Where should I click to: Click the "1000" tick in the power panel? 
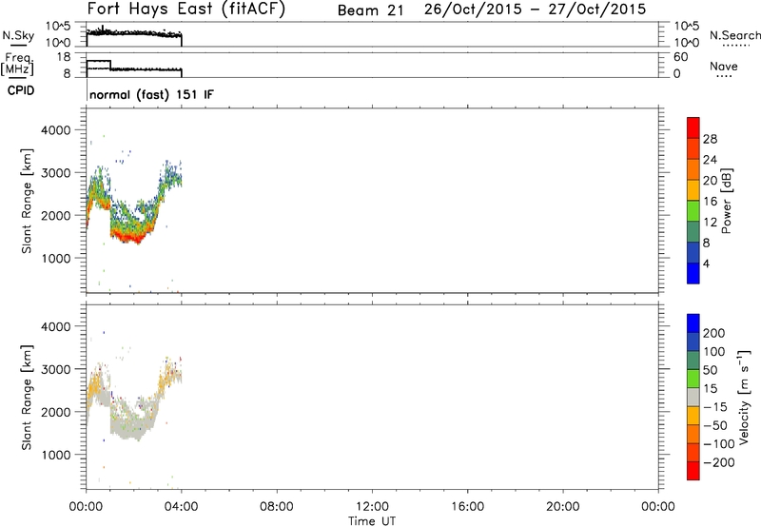point(56,258)
